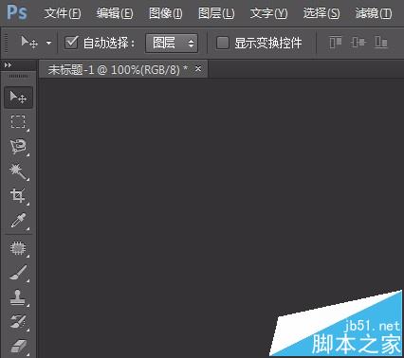Screen dimensions: 404x358
Task: Open the 滤镜(T) menu
Action: [x=374, y=13]
